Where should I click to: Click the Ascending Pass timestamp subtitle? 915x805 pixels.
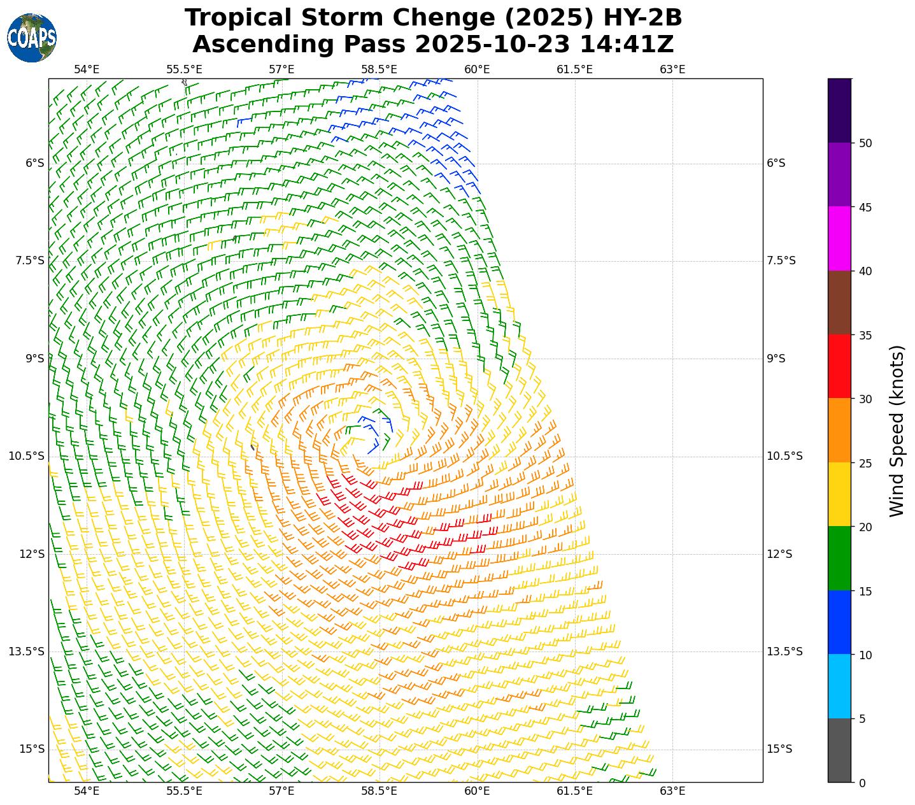(x=433, y=45)
